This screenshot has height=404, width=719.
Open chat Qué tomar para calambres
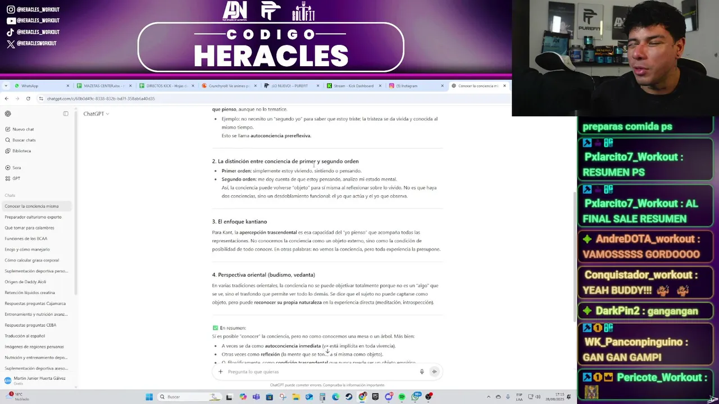[29, 228]
